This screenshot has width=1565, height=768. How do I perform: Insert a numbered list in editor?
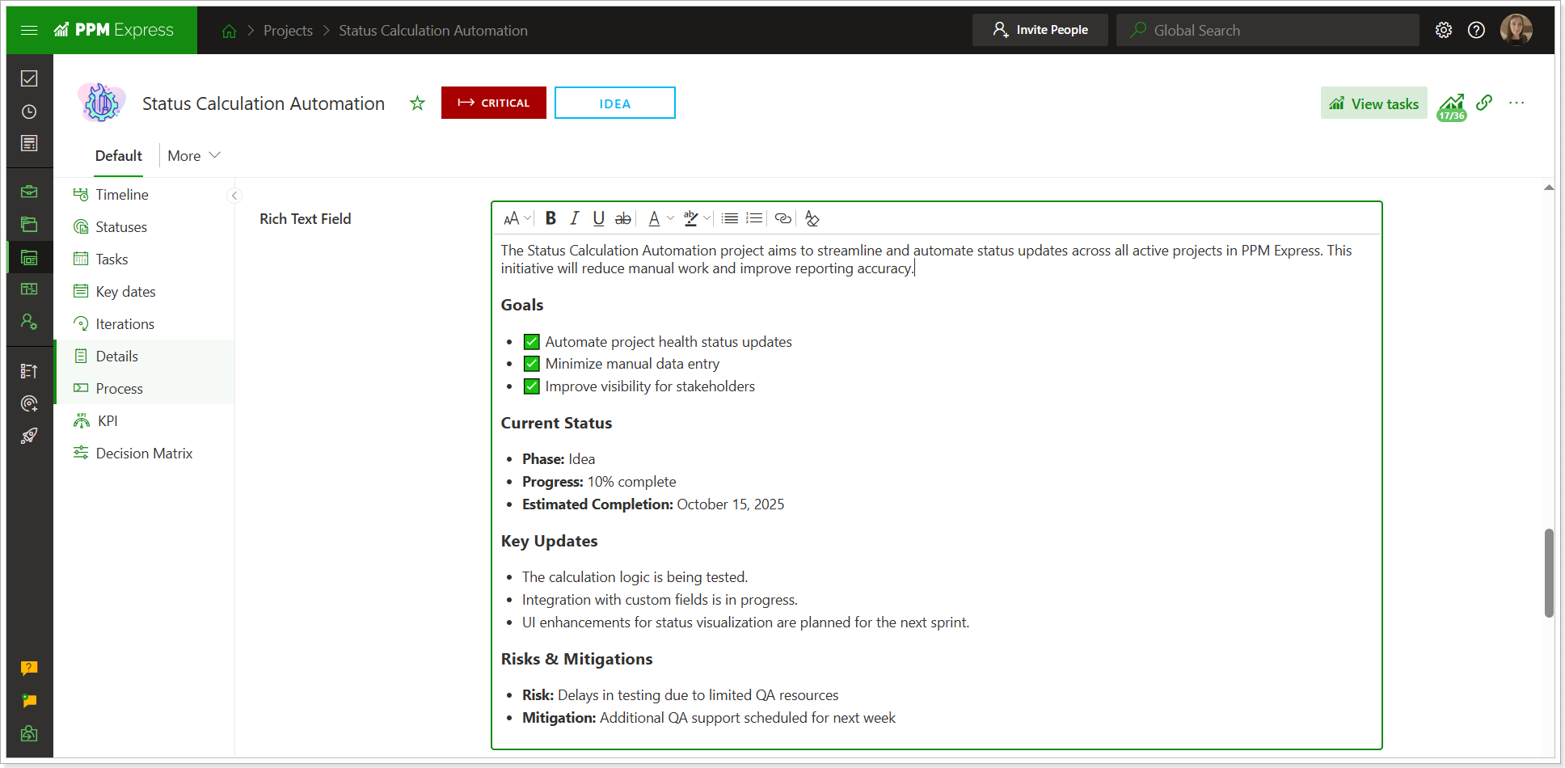[x=754, y=218]
